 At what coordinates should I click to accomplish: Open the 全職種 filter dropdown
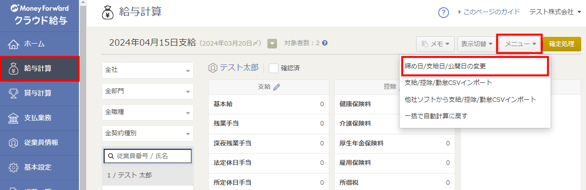pyautogui.click(x=148, y=112)
